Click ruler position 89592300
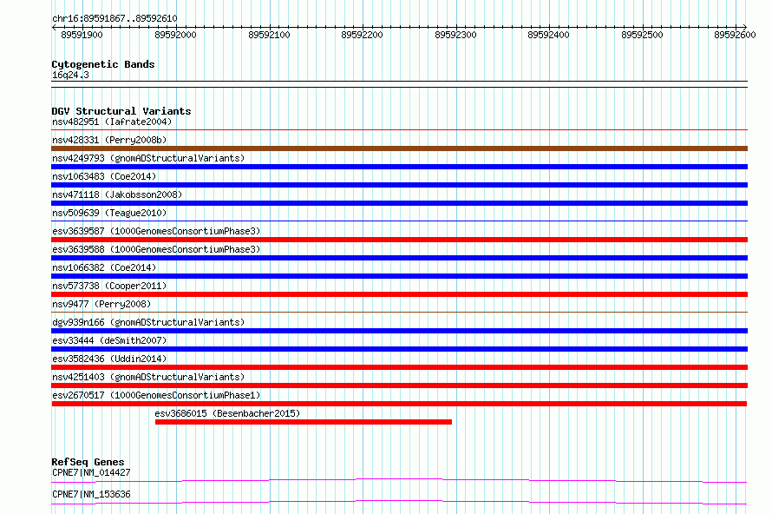The width and height of the screenshot is (772, 514). pos(455,35)
